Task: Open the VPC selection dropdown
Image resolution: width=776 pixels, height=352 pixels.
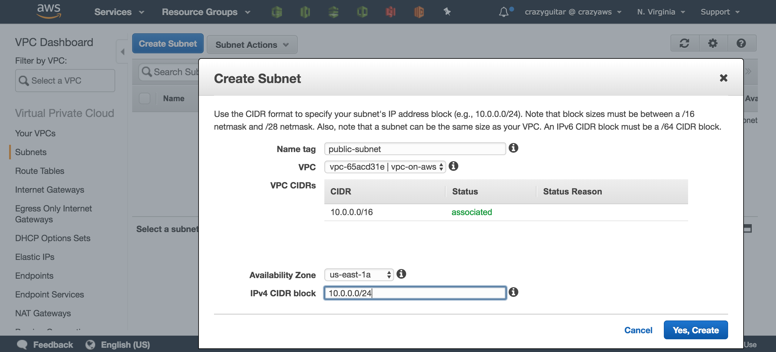Action: pyautogui.click(x=384, y=167)
